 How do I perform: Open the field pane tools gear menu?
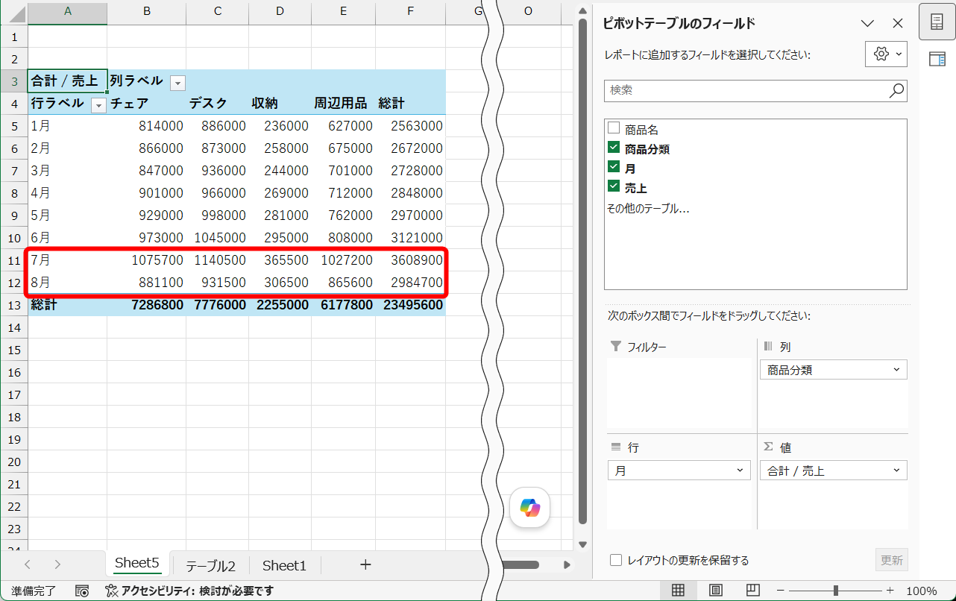[x=886, y=54]
